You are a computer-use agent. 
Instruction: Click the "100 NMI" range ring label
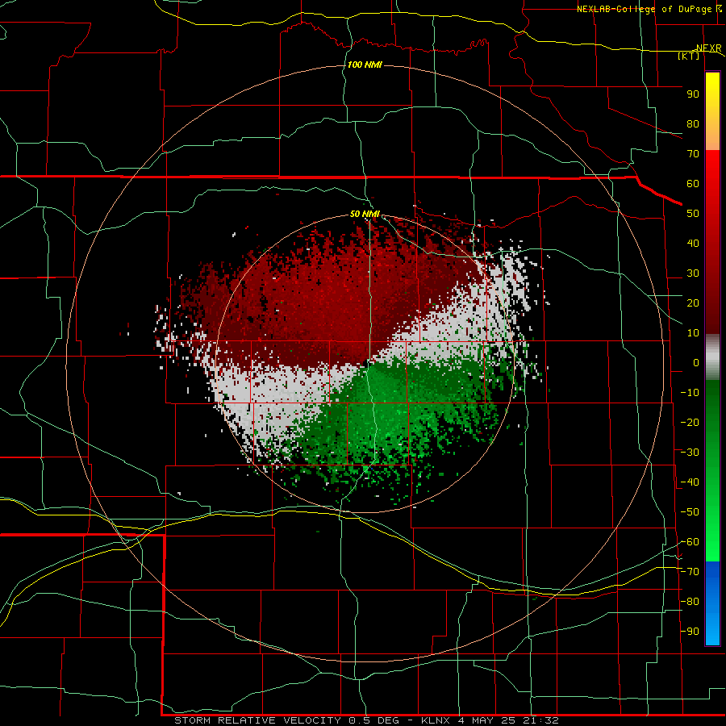coord(365,65)
